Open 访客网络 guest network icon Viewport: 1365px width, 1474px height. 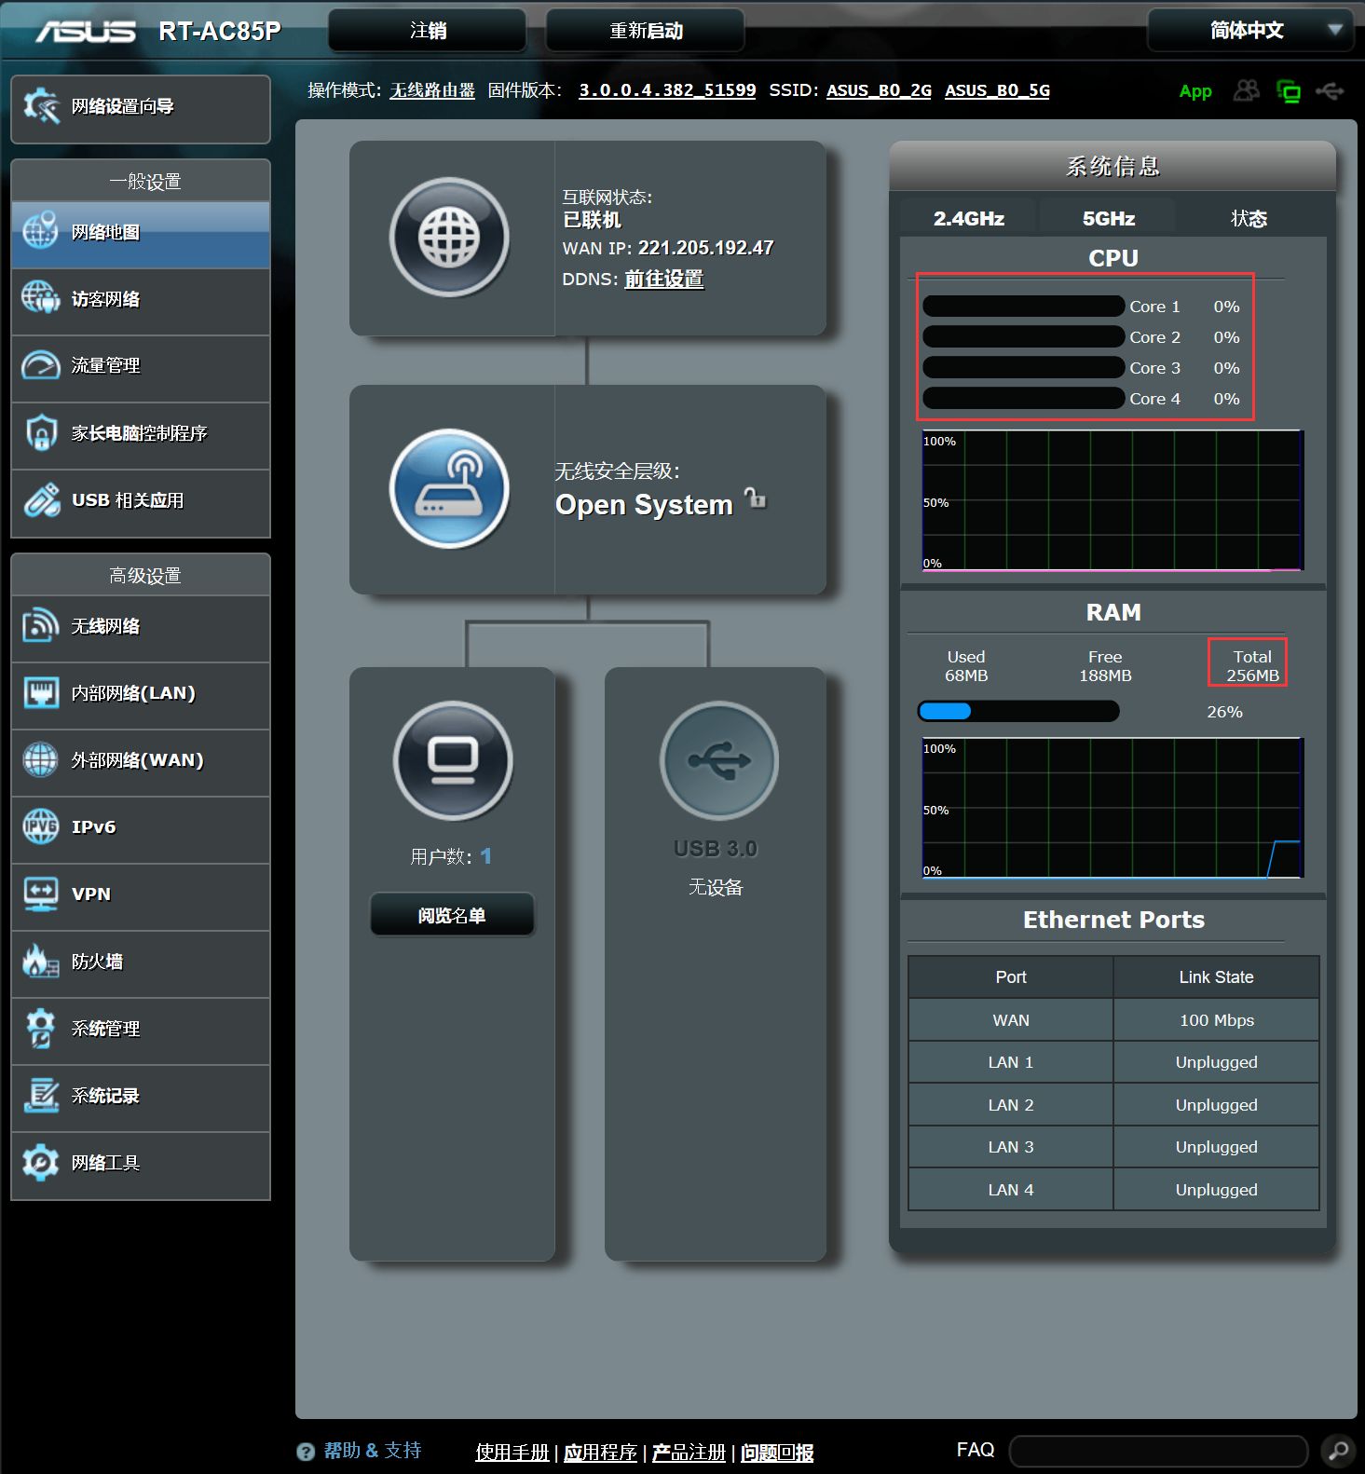pos(40,298)
